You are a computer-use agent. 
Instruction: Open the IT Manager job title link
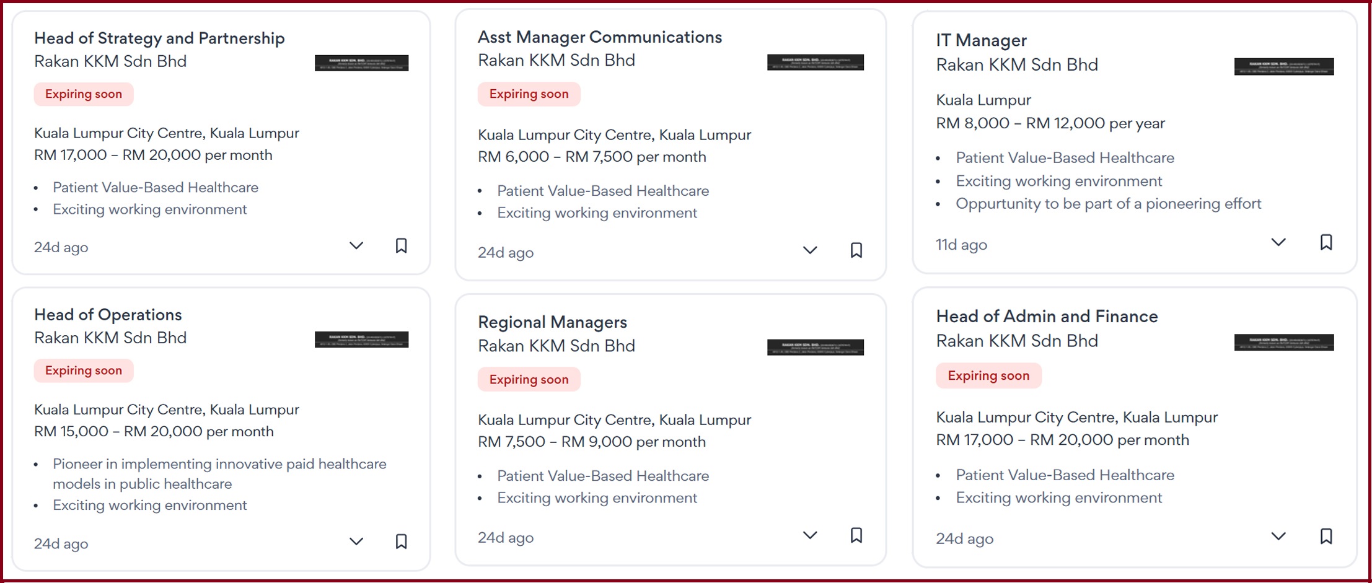[x=981, y=41]
